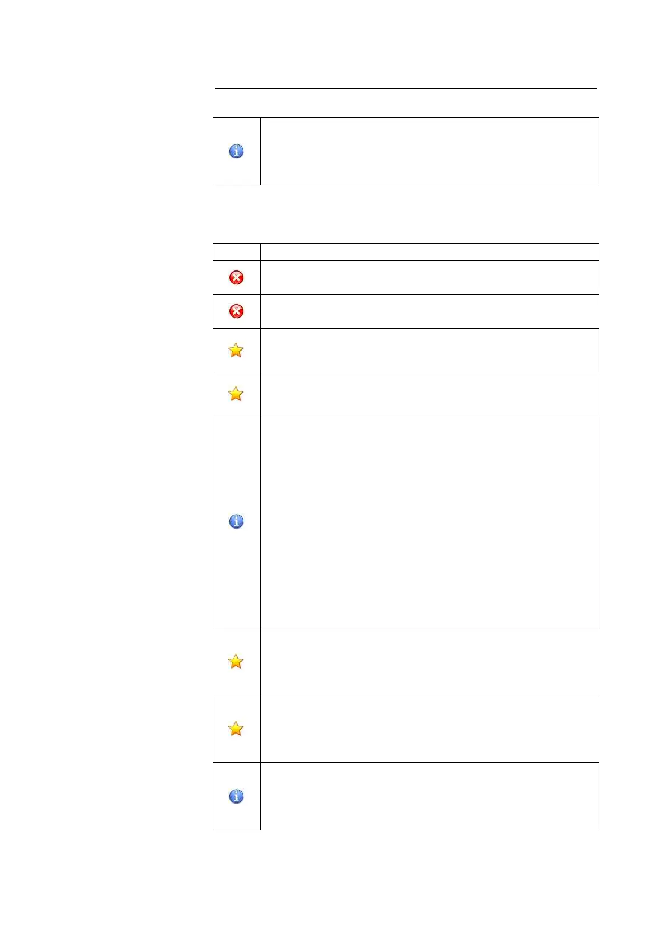Click the large blank cell beside the tallest row's info icon
This screenshot has height=943, width=666.
coord(429,521)
